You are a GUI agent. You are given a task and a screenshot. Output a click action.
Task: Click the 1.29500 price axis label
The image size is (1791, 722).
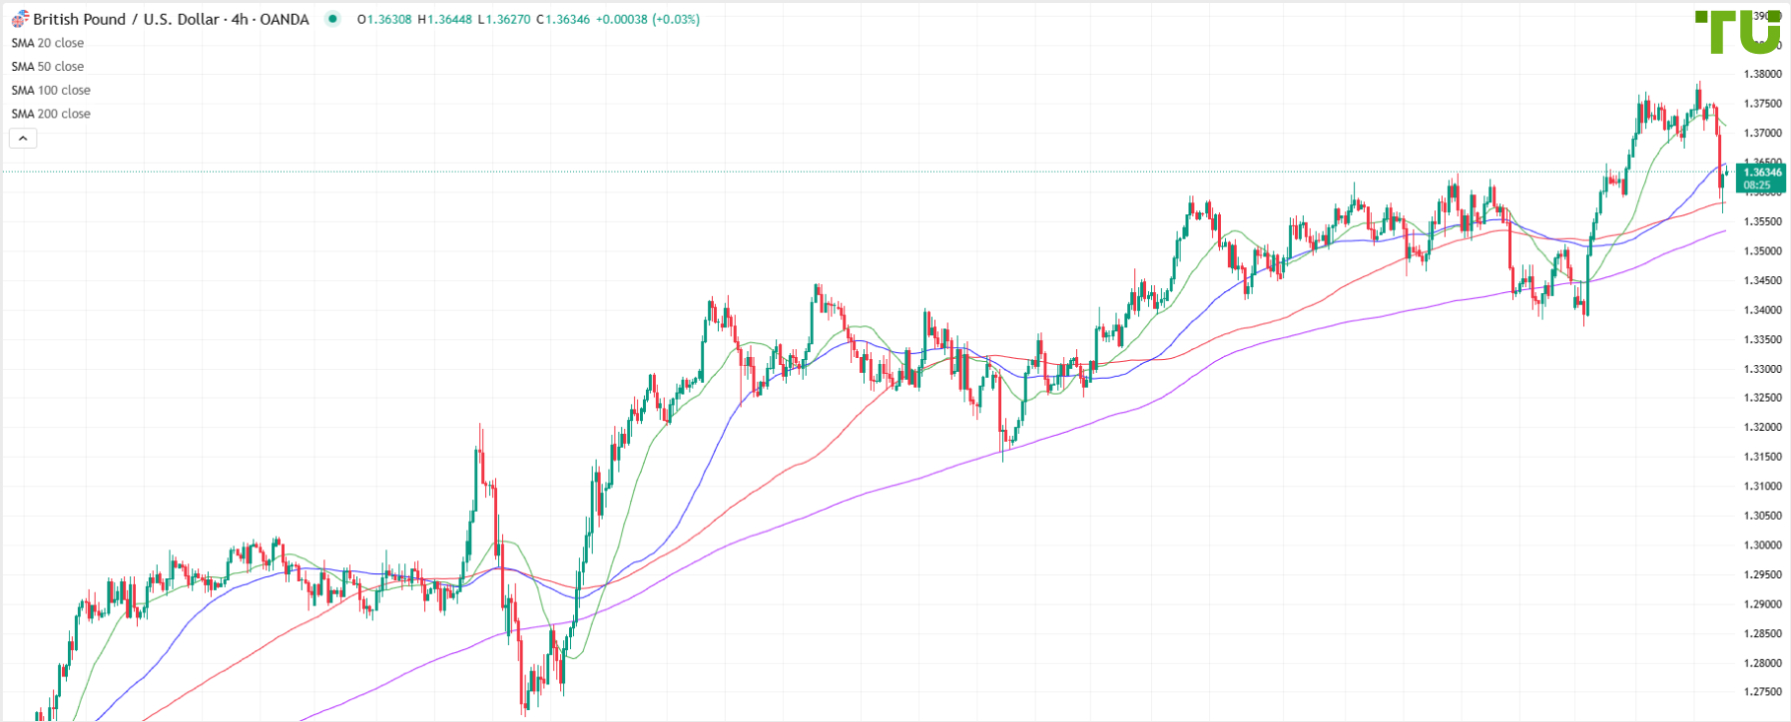click(1763, 574)
